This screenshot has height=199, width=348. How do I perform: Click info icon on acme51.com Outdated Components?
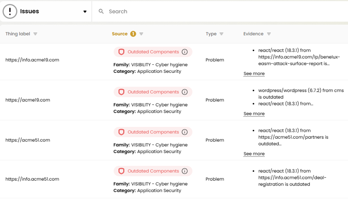185,132
